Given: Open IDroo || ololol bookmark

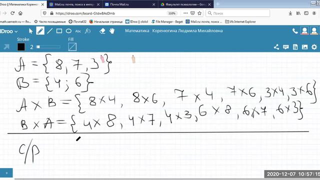Looking at the screenshot, I should tap(136, 21).
